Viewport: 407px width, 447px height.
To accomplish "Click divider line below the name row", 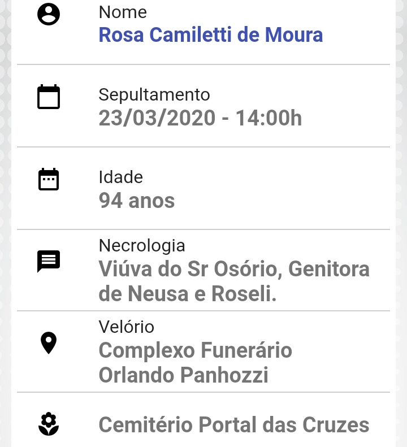I will click(x=203, y=64).
